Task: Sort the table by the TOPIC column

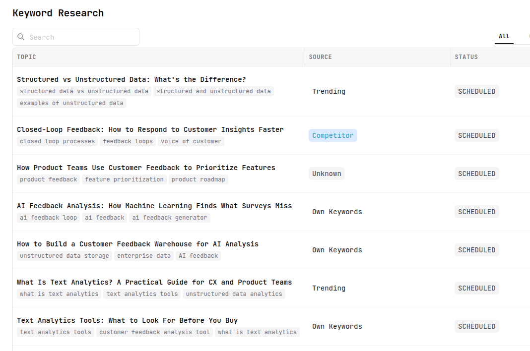Action: click(x=26, y=57)
